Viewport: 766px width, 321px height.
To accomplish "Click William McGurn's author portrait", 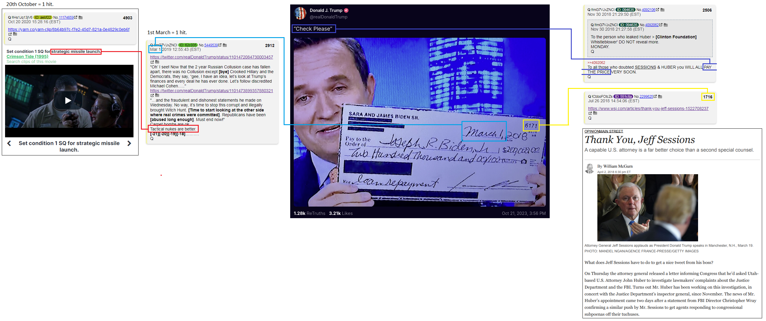I will tap(589, 169).
